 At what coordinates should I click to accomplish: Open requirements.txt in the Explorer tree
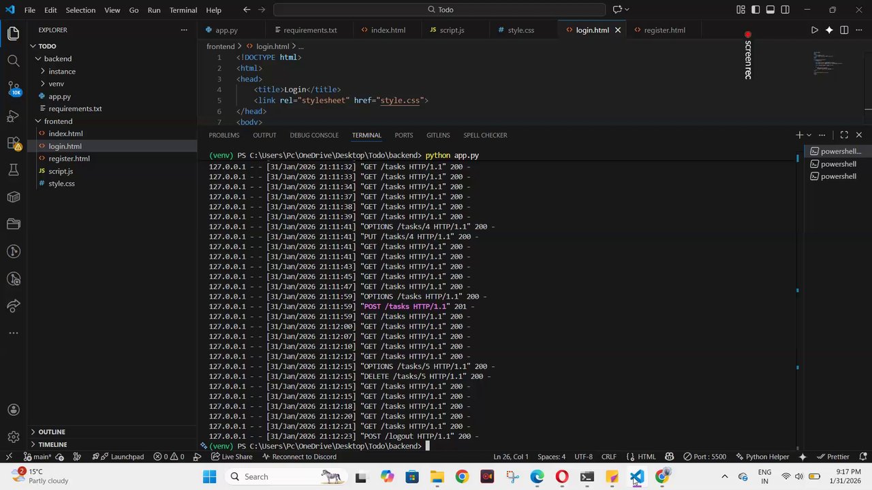pyautogui.click(x=75, y=109)
